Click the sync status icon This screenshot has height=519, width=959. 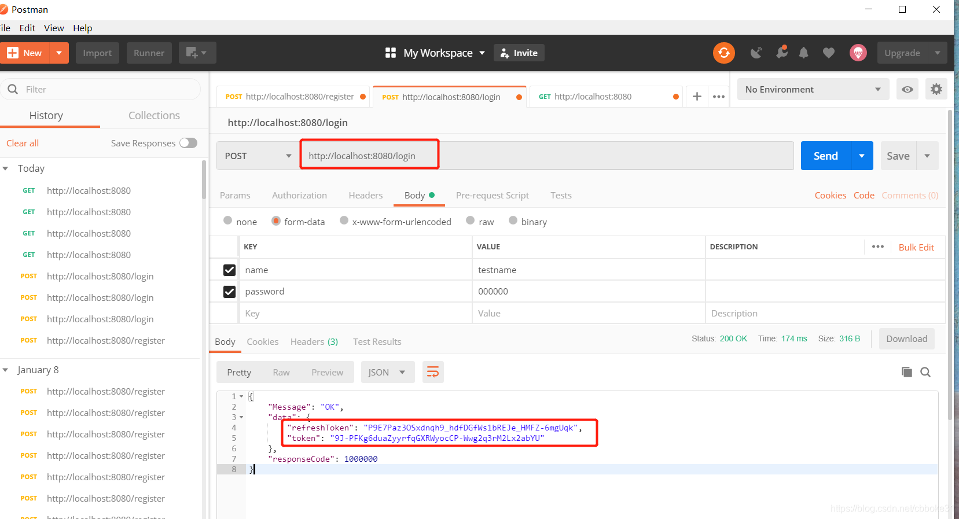click(x=723, y=53)
